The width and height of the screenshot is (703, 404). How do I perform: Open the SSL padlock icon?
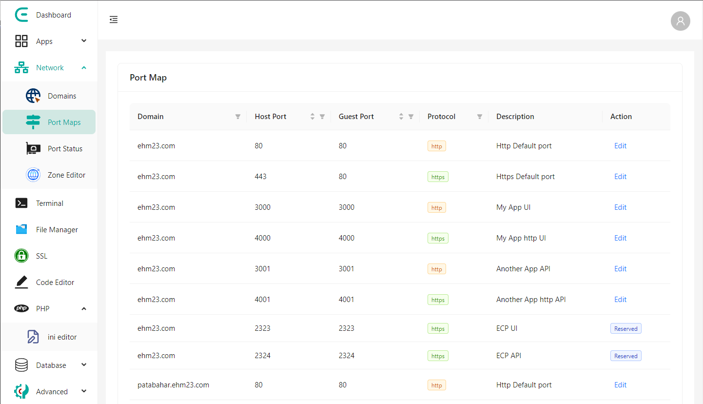coord(21,256)
